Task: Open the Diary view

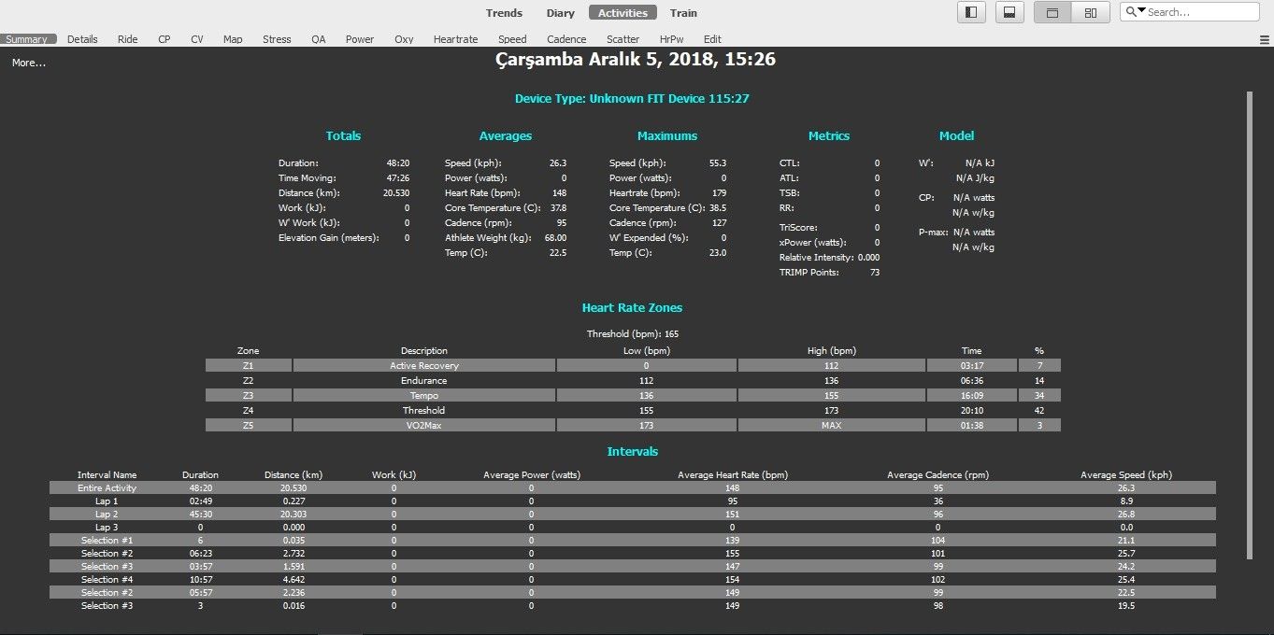Action: coord(560,13)
